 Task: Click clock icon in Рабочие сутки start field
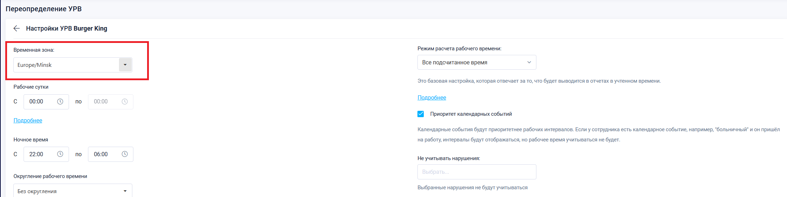pyautogui.click(x=60, y=102)
